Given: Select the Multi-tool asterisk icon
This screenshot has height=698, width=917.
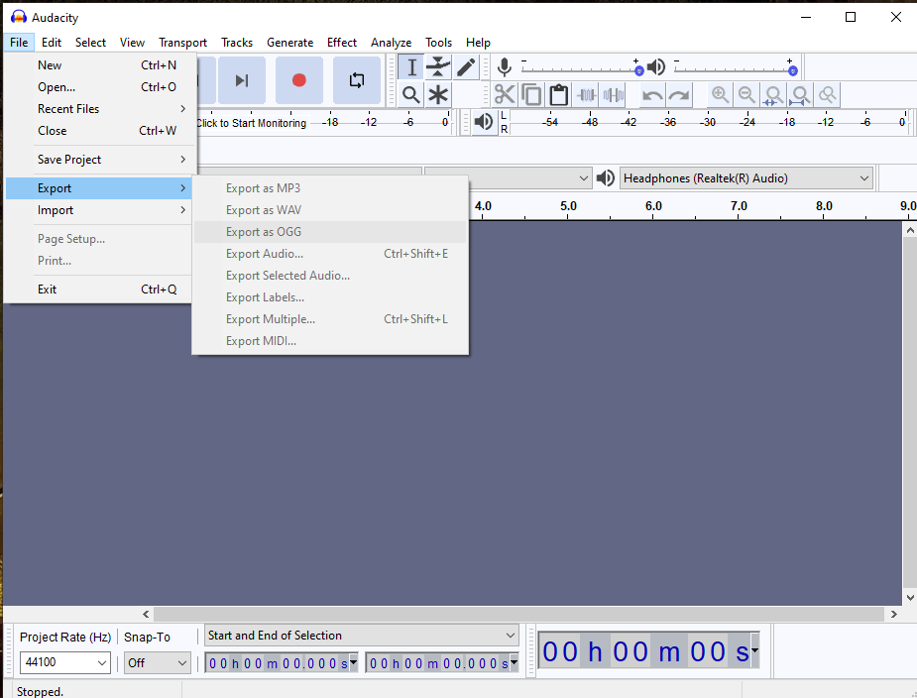Looking at the screenshot, I should 438,95.
